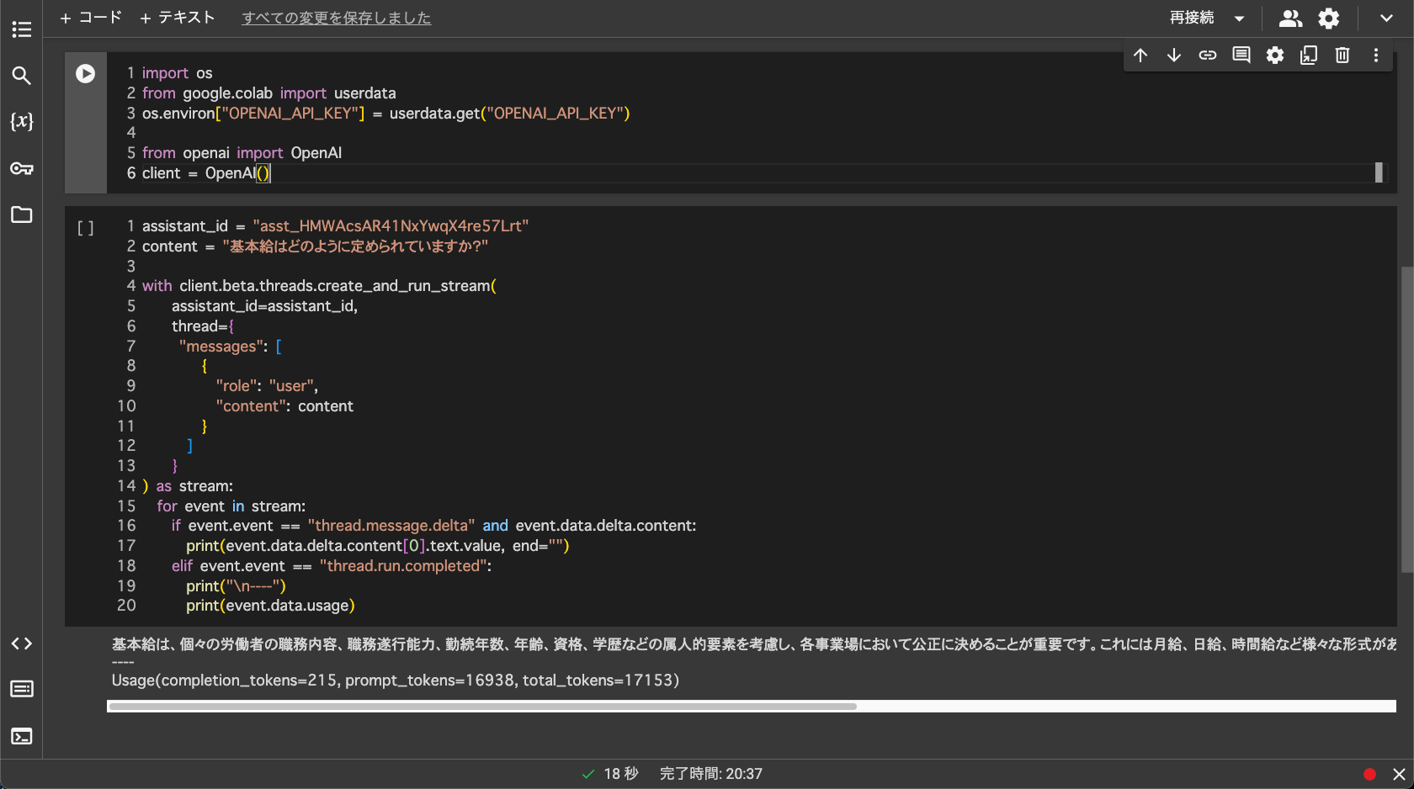Open the cell overflow three-dot menu
Screen dimensions: 1414x789
[1377, 55]
